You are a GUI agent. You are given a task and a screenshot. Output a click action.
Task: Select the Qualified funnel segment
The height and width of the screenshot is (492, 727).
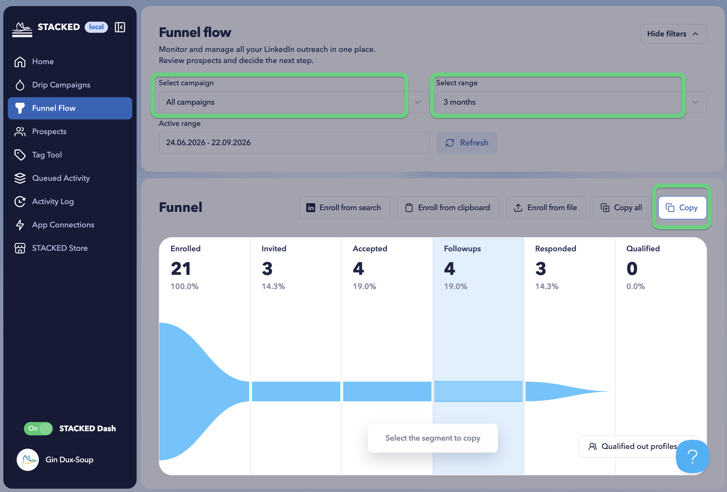[x=661, y=356]
